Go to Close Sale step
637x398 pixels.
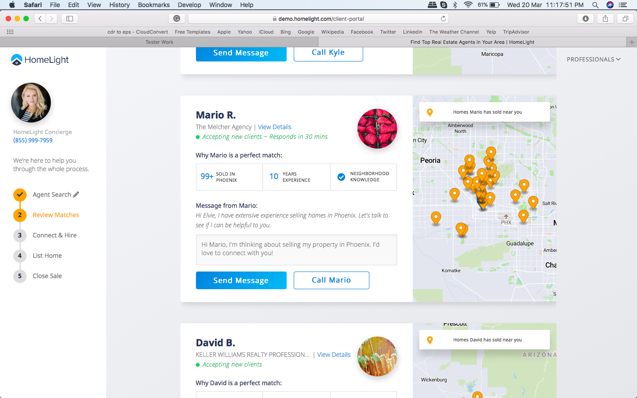pyautogui.click(x=47, y=276)
